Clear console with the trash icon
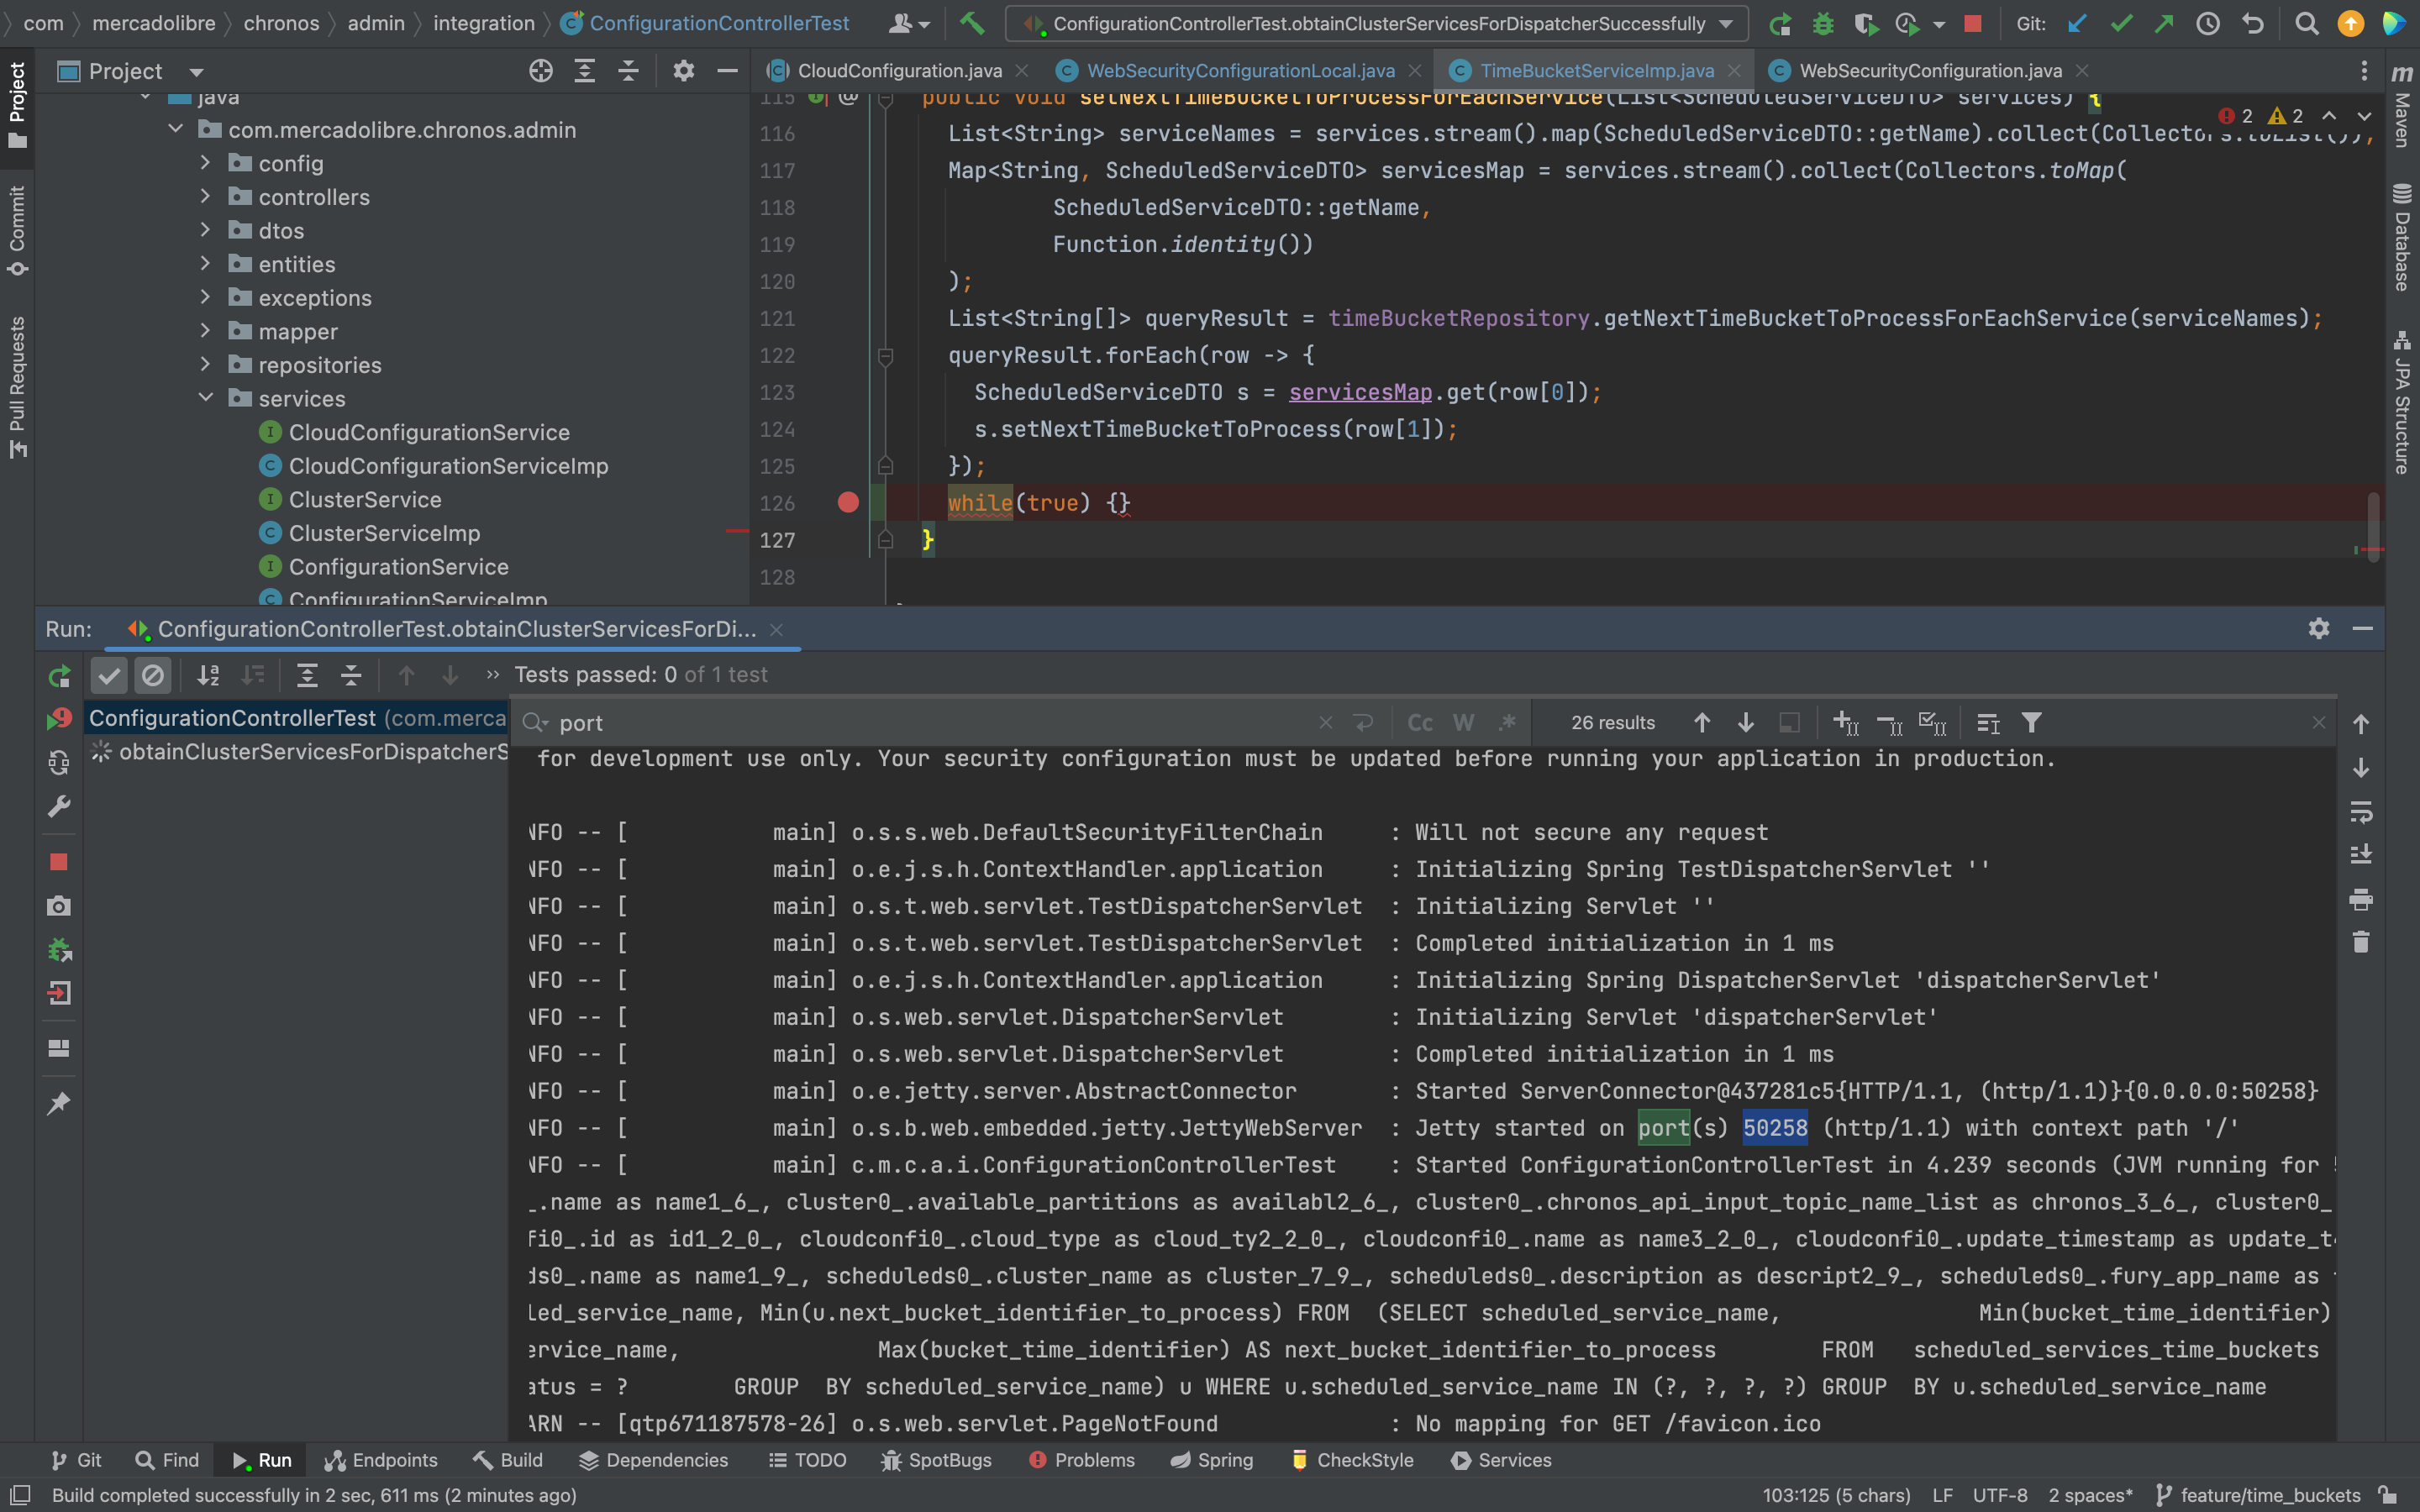Screen dimensions: 2420x1512 pyautogui.click(x=2361, y=942)
